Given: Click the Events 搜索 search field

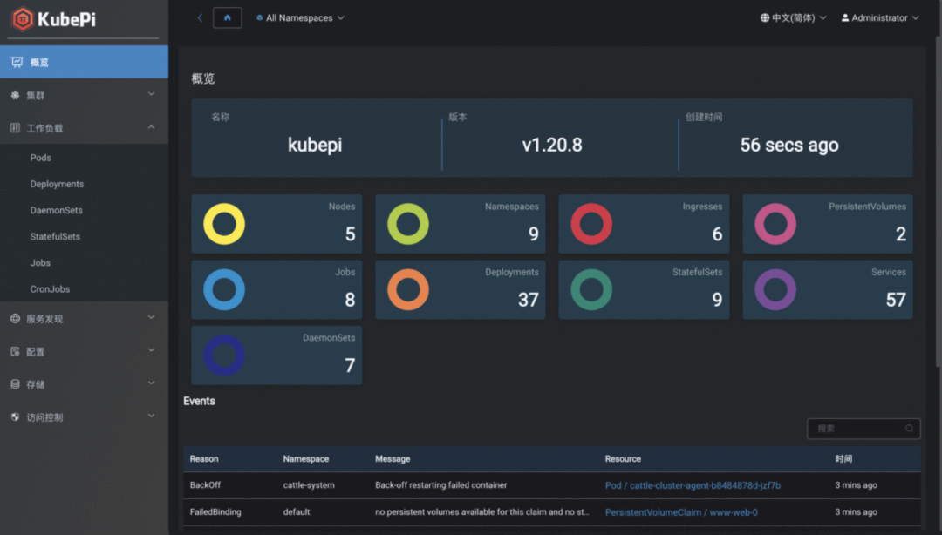Looking at the screenshot, I should point(863,428).
